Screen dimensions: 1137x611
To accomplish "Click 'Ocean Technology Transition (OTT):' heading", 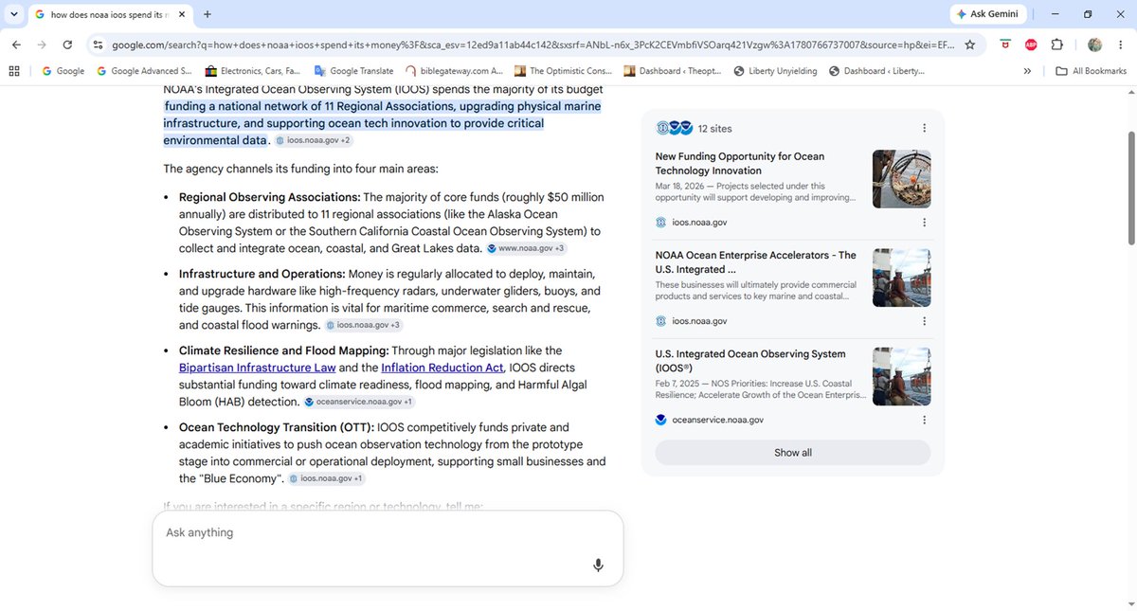I will click(277, 427).
